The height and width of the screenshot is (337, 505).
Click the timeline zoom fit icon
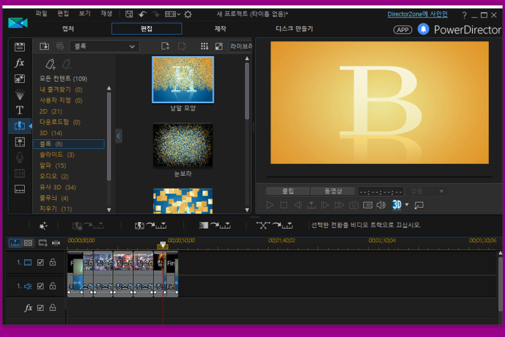point(56,243)
